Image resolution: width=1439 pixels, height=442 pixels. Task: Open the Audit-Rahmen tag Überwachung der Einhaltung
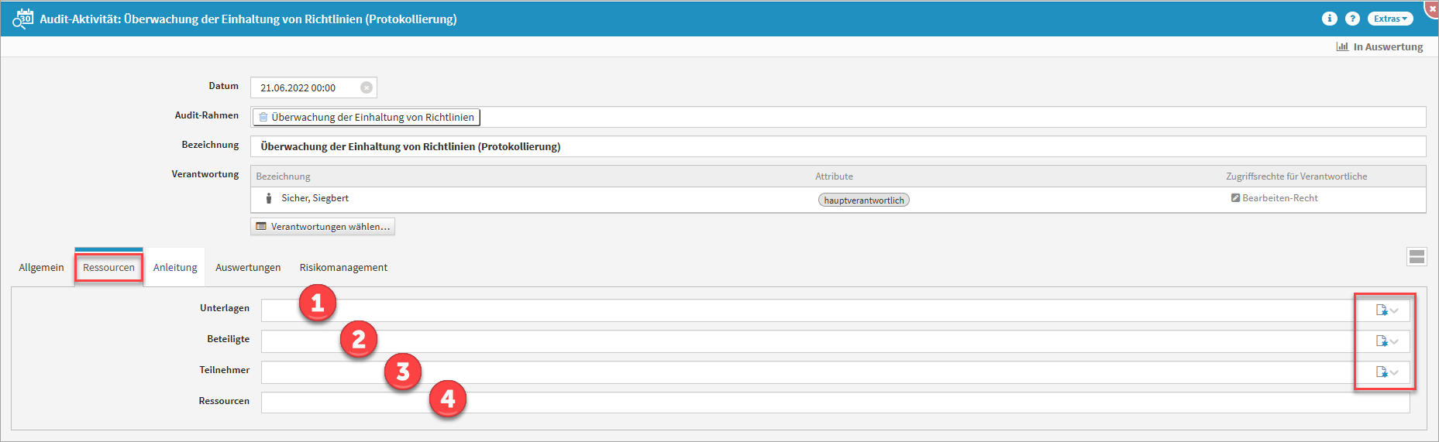click(367, 118)
